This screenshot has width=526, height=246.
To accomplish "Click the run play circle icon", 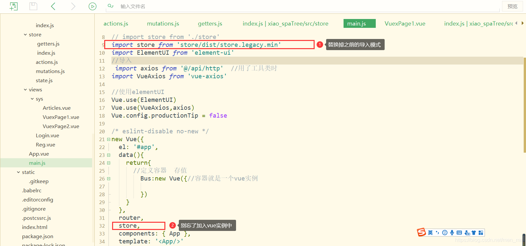I will click(92, 6).
